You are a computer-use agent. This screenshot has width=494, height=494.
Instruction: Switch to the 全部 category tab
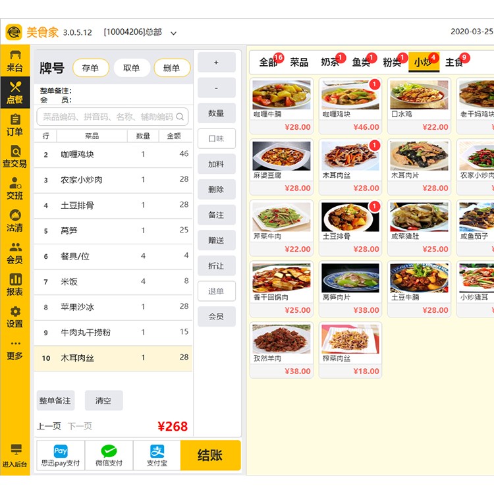(x=268, y=63)
